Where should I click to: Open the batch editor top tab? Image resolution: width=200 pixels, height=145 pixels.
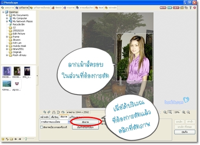[x=40, y=8]
